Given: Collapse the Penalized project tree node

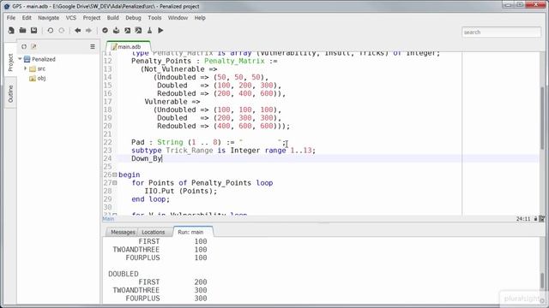Looking at the screenshot, I should point(20,59).
